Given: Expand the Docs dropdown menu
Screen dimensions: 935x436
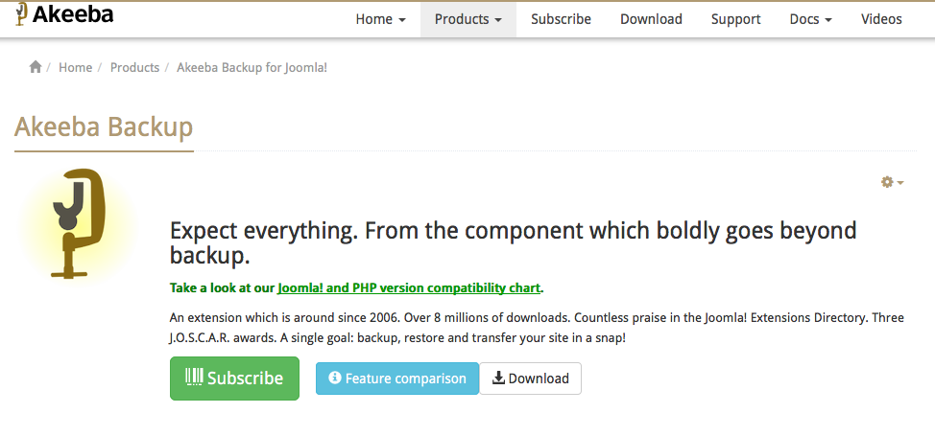Looking at the screenshot, I should click(810, 19).
